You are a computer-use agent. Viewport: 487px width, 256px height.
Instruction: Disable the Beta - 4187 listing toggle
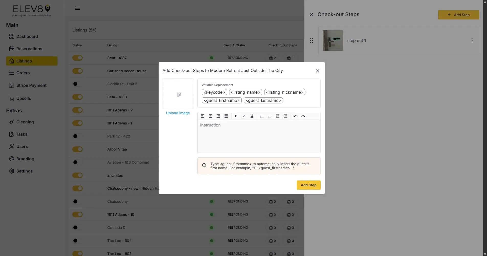click(78, 58)
